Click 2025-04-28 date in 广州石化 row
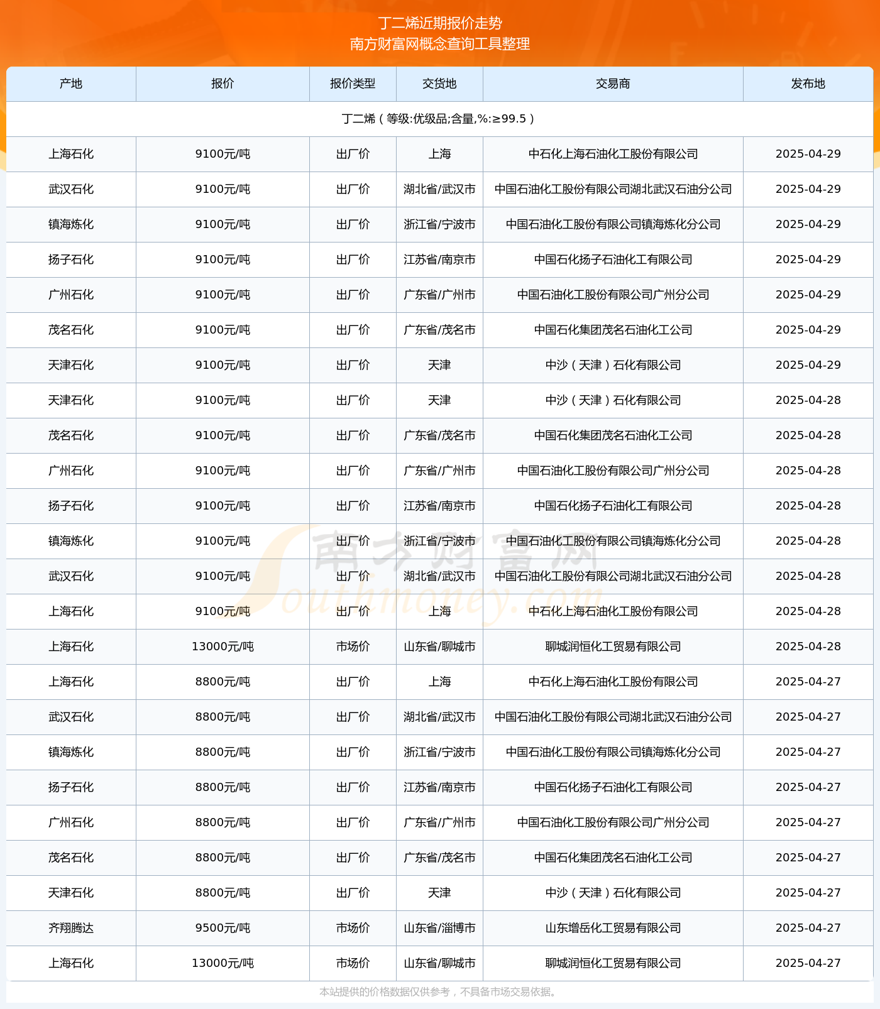The height and width of the screenshot is (1009, 880). tap(808, 471)
